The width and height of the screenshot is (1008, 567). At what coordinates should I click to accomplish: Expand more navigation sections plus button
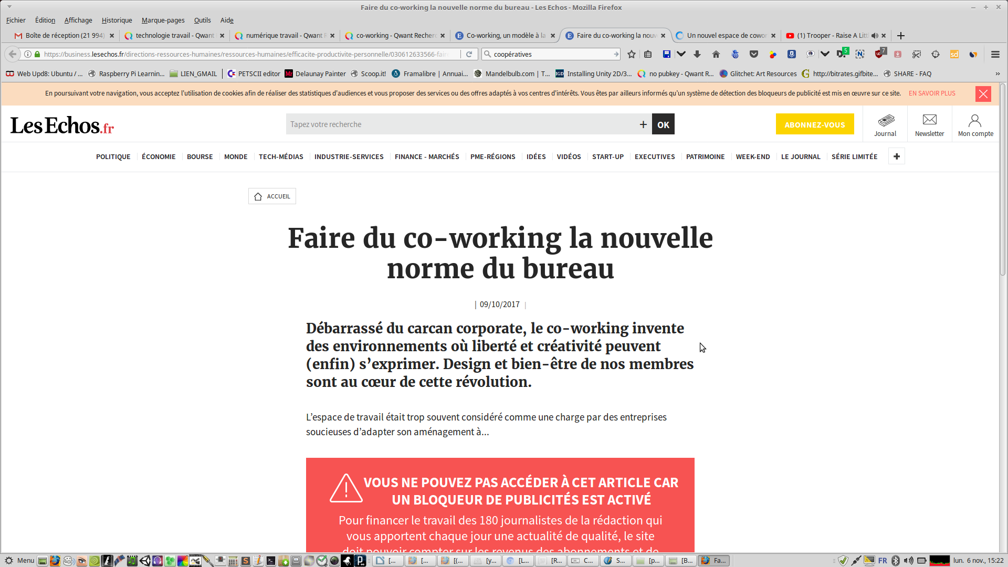pyautogui.click(x=896, y=156)
